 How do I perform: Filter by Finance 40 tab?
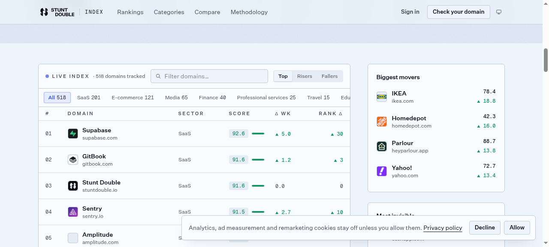(x=212, y=98)
